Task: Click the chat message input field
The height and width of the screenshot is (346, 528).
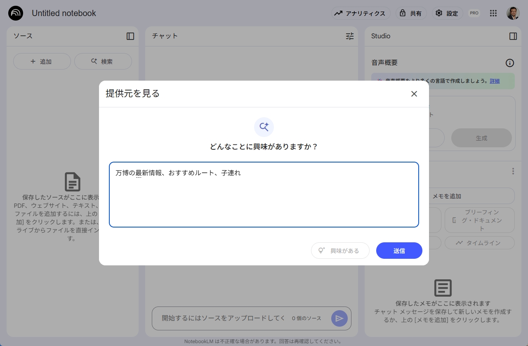Action: pos(223,318)
